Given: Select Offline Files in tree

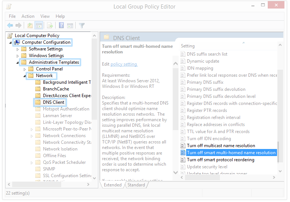Looking at the screenshot, I should point(55,156).
